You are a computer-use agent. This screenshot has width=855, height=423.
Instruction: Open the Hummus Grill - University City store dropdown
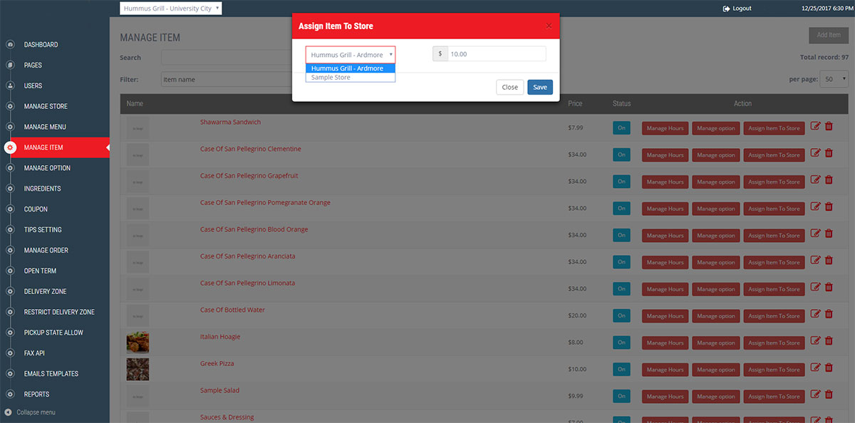171,9
